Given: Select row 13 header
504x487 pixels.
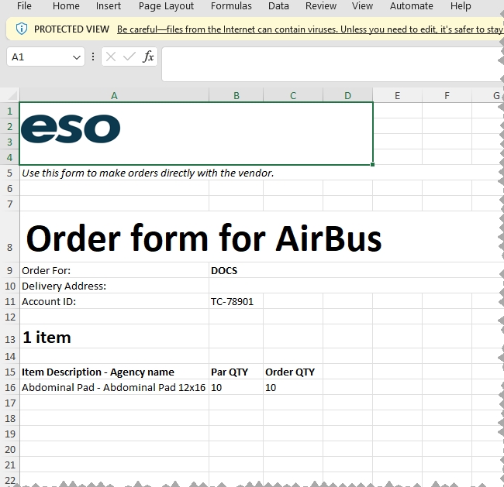Looking at the screenshot, I should (x=9, y=336).
